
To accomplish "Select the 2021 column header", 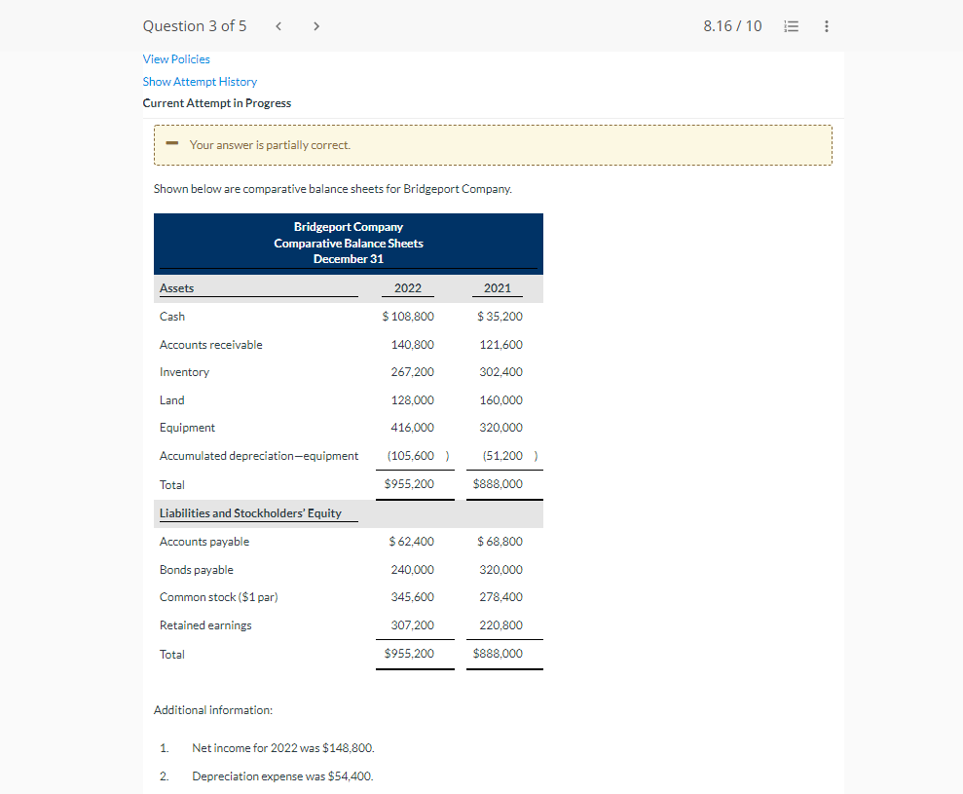I will 498,288.
